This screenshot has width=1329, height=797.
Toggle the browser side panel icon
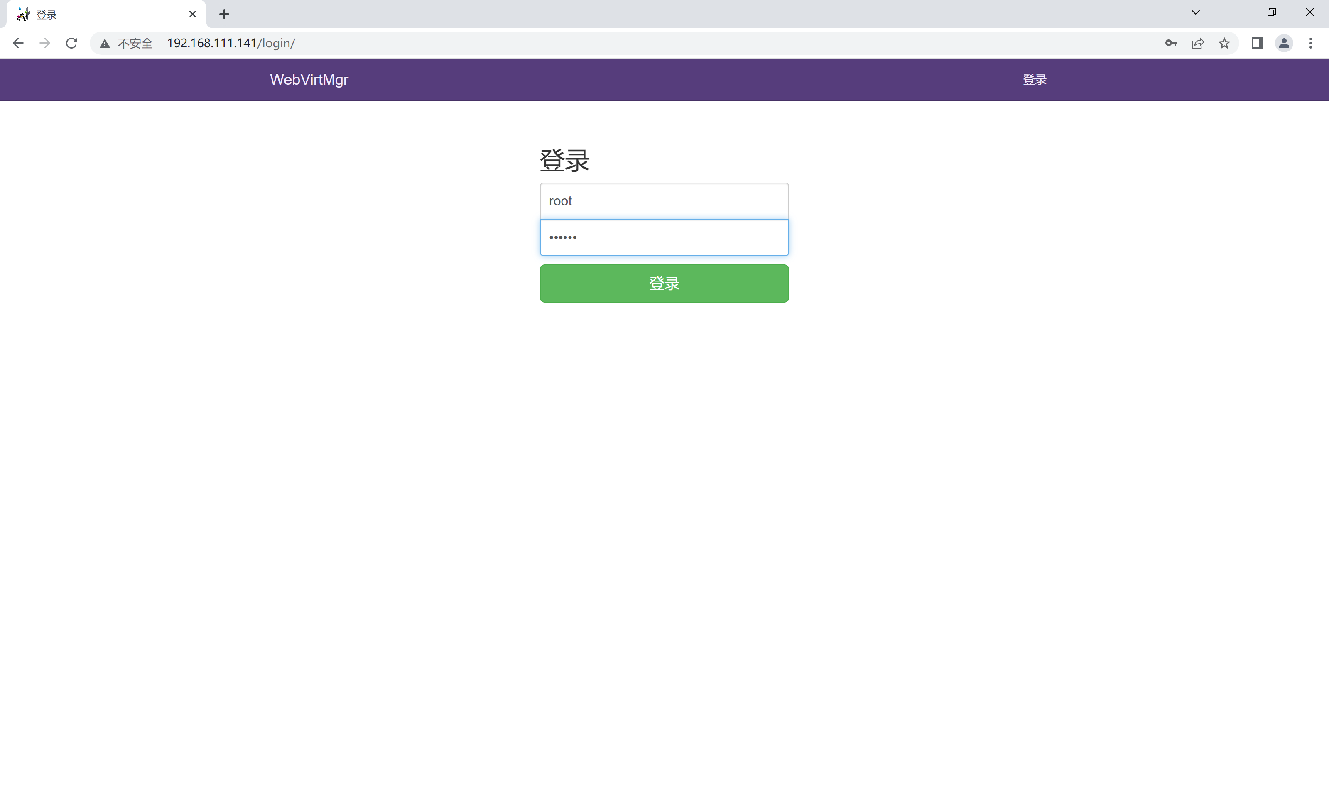pyautogui.click(x=1257, y=43)
